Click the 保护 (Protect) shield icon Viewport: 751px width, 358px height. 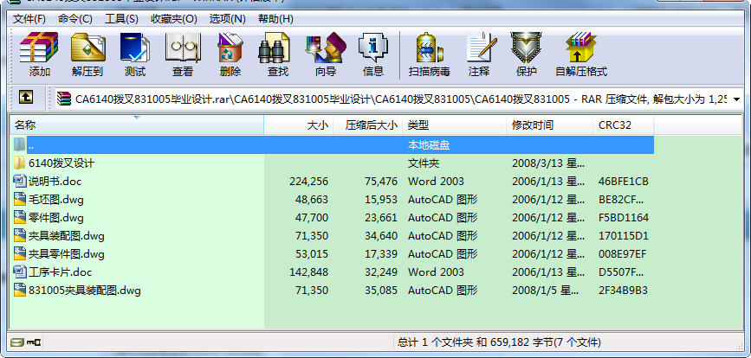pos(526,48)
